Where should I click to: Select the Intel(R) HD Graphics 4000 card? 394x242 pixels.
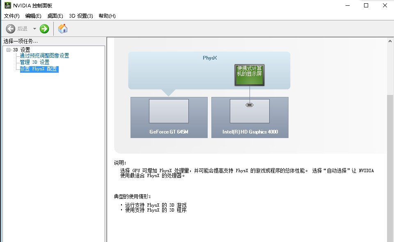(250, 117)
